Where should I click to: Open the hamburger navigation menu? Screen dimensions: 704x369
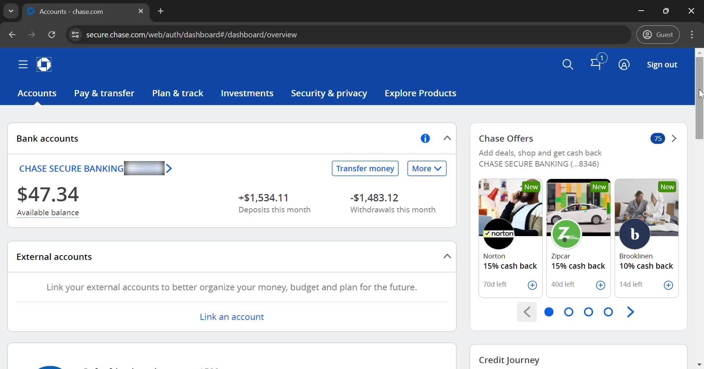(x=23, y=65)
